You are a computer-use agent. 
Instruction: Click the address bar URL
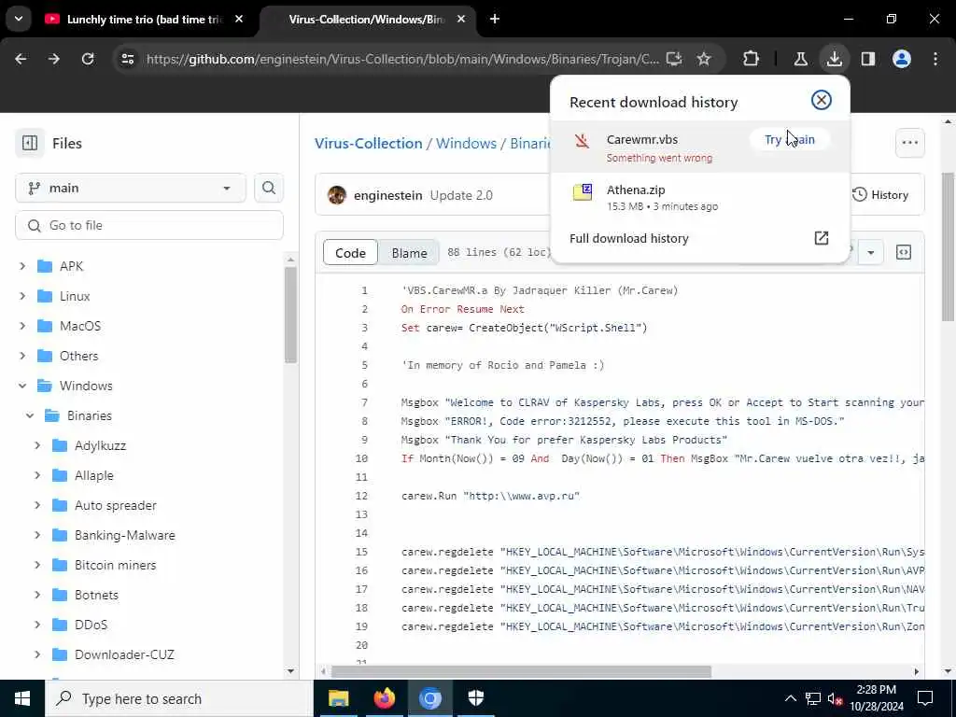pos(402,59)
